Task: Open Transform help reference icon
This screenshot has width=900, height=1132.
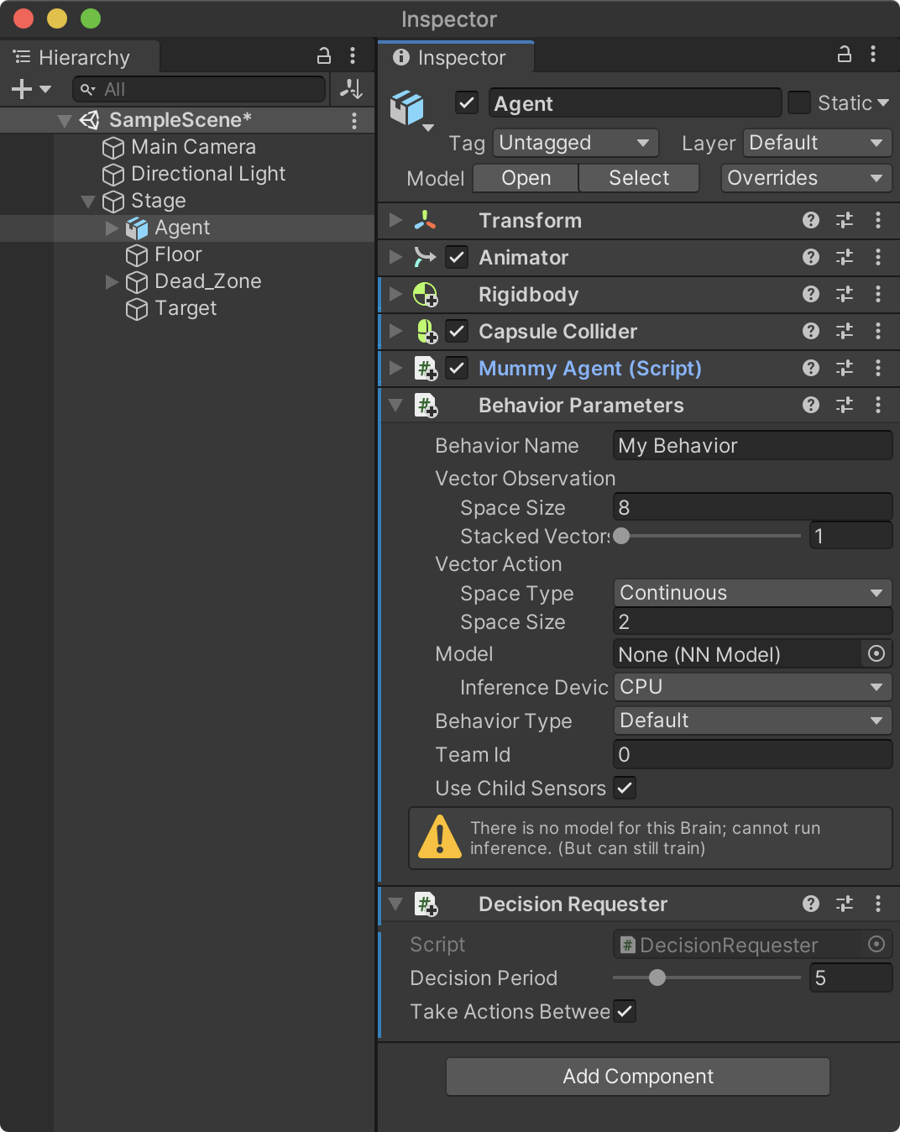Action: (811, 220)
